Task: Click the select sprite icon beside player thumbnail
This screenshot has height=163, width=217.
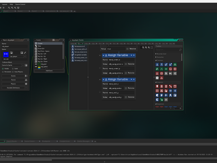Action: [x=11, y=53]
